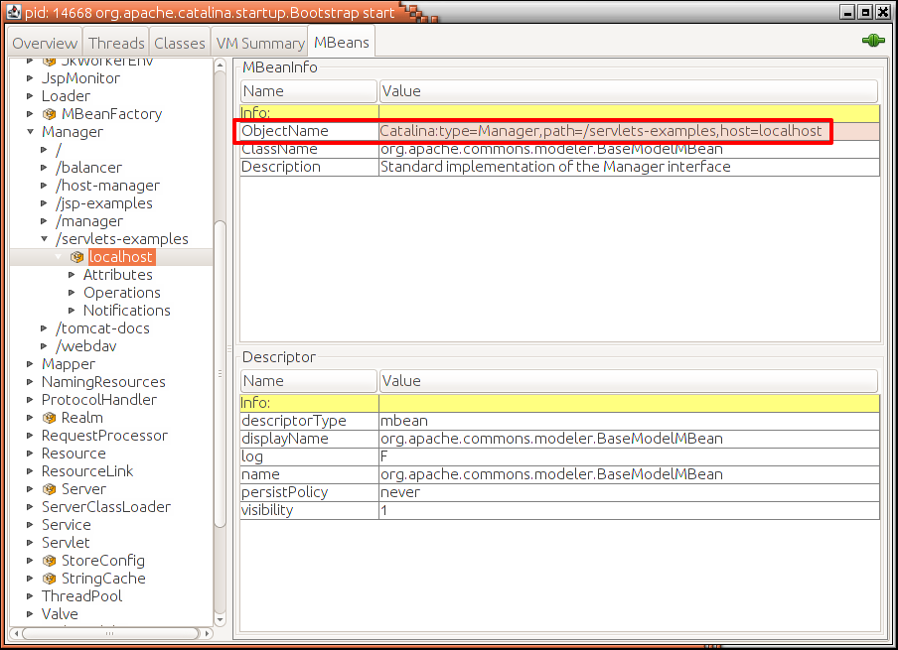
Task: Click the Server bean icon
Action: (x=49, y=489)
